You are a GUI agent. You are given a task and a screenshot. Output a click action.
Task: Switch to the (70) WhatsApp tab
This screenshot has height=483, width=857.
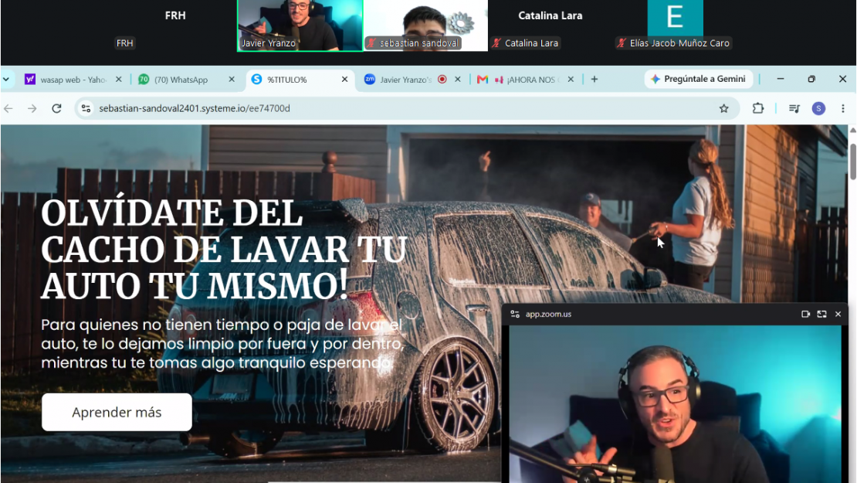[186, 80]
